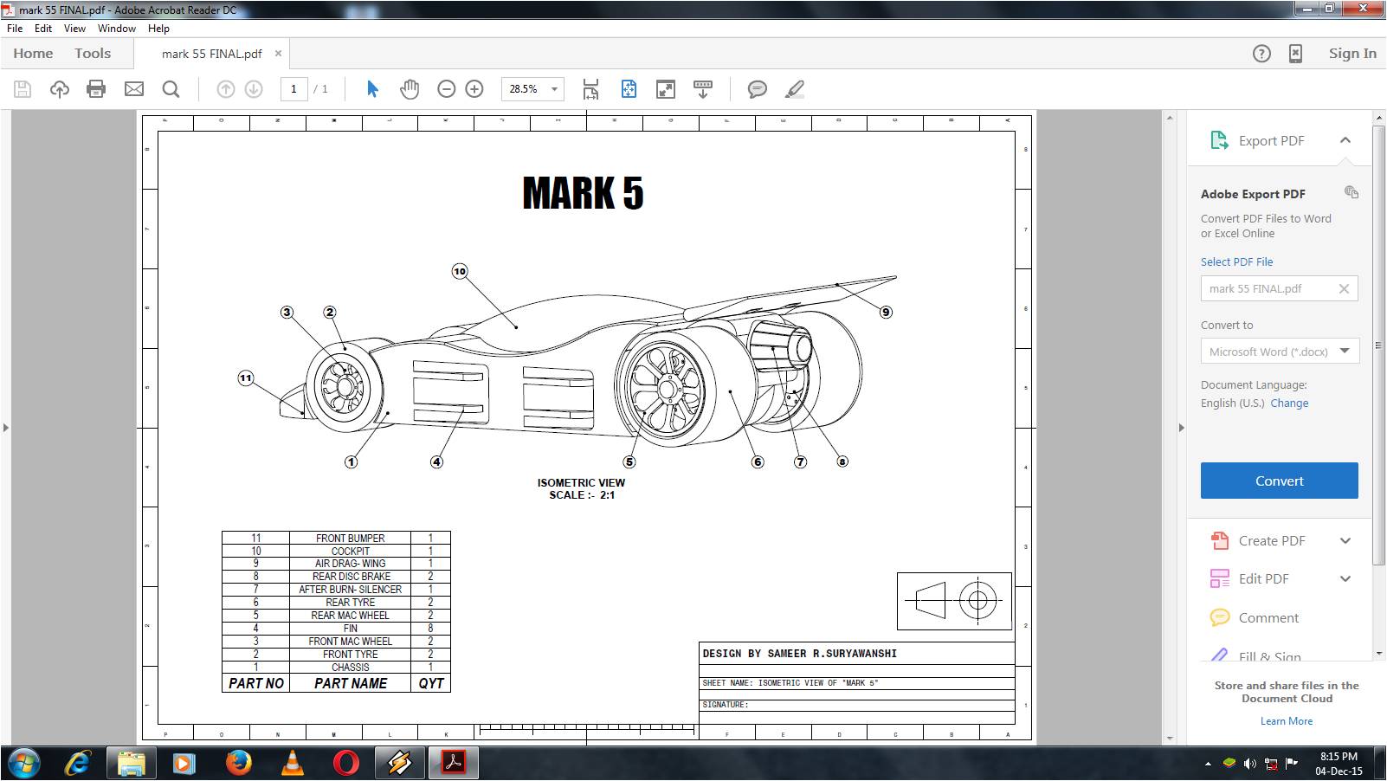Collapse the right tools pane arrow
The image size is (1387, 781).
click(1181, 428)
